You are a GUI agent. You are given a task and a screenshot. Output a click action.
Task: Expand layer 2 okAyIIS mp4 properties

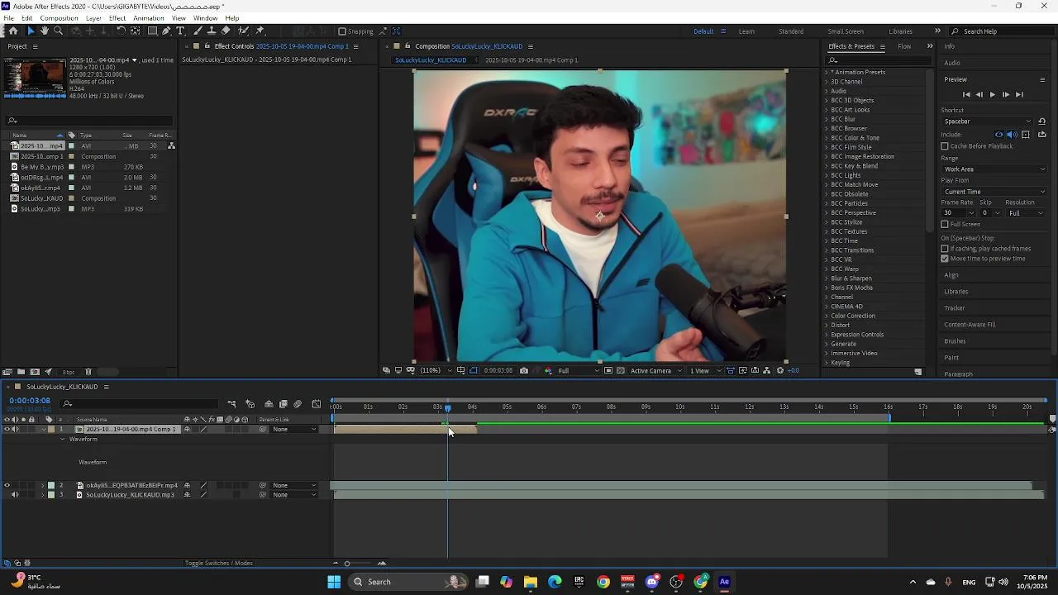[42, 486]
